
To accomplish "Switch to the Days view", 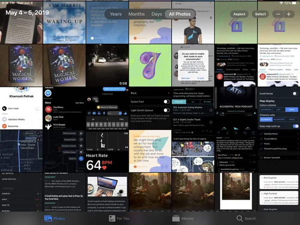I will click(156, 14).
